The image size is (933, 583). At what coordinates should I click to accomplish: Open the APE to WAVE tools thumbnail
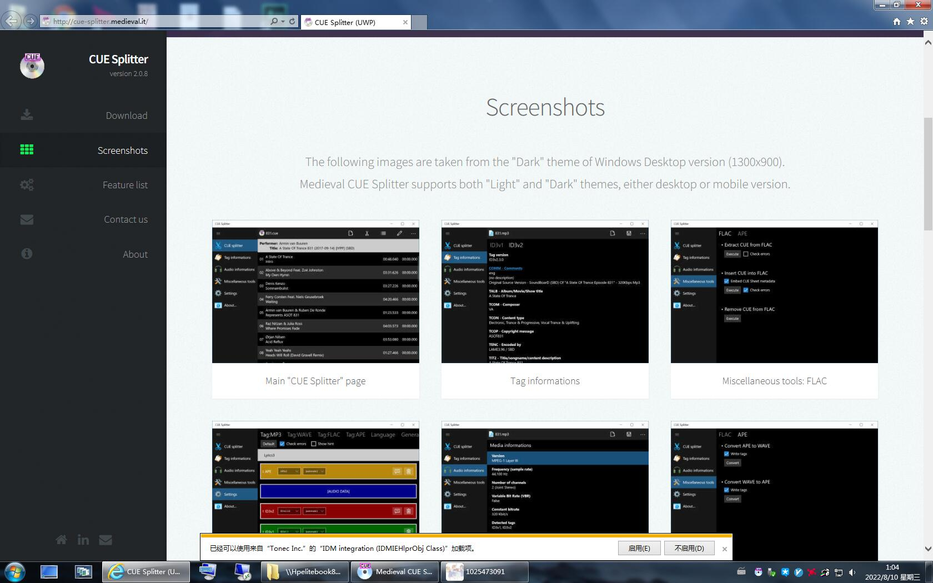(774, 491)
